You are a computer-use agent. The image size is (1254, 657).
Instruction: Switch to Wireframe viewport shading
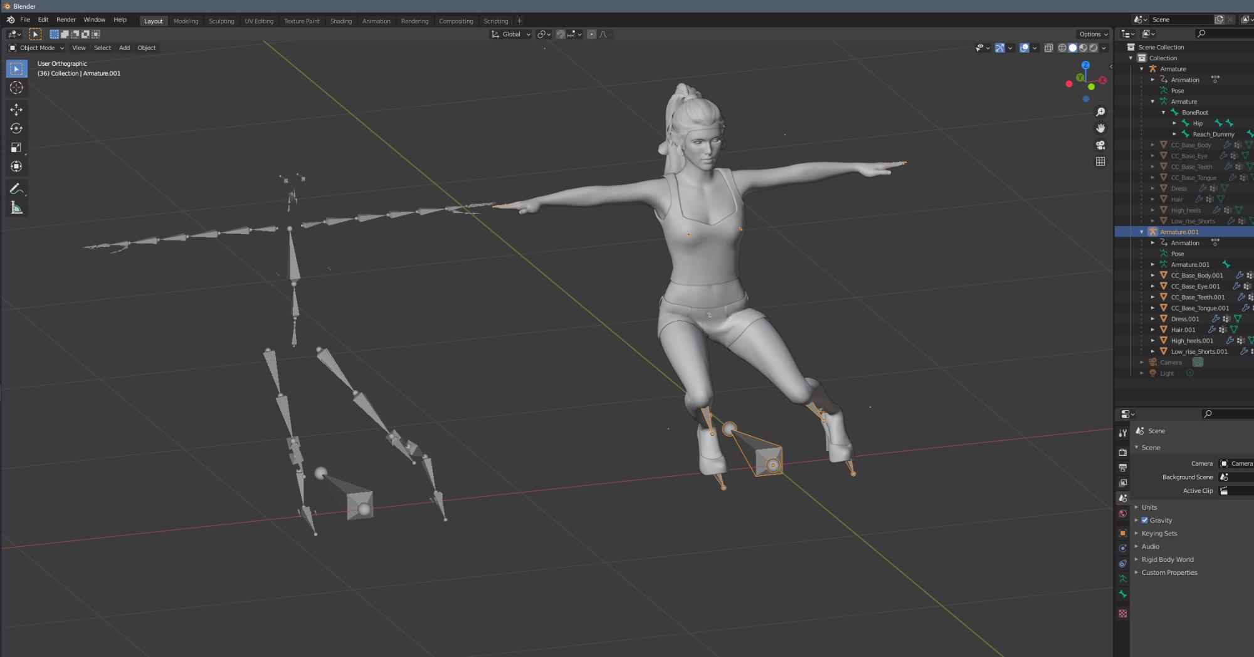tap(1062, 48)
